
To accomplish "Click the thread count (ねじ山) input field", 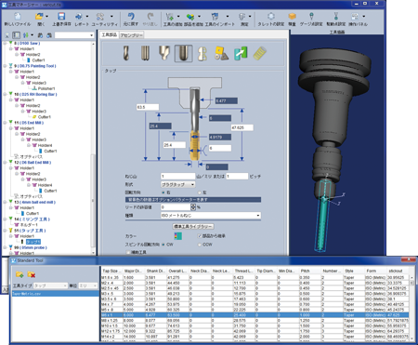I will (177, 176).
